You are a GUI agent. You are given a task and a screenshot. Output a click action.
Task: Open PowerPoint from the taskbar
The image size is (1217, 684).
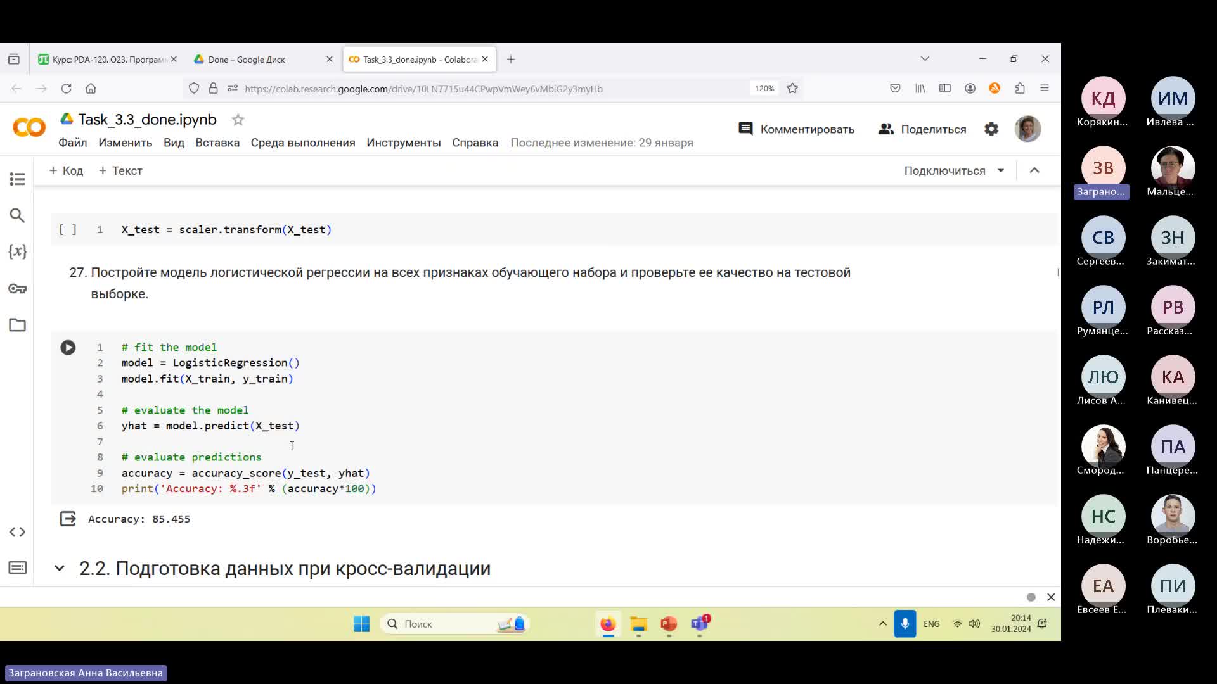pos(669,624)
